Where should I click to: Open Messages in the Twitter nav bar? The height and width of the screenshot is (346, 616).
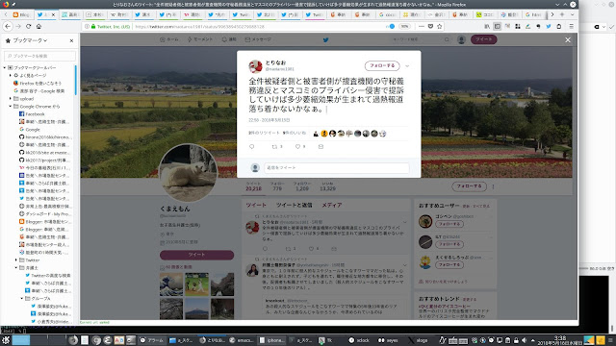coord(258,39)
